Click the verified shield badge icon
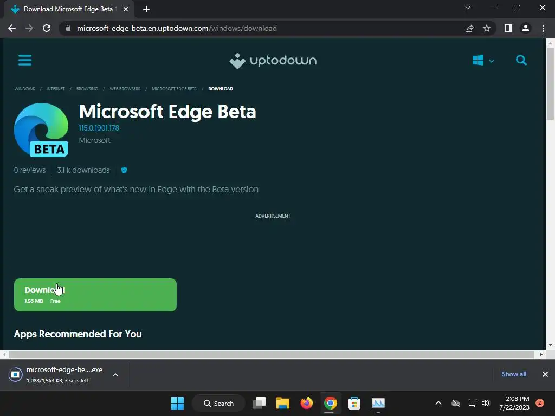Viewport: 555px width, 416px height. click(124, 170)
